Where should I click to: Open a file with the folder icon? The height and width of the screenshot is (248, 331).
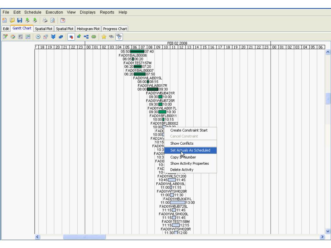pos(12,20)
